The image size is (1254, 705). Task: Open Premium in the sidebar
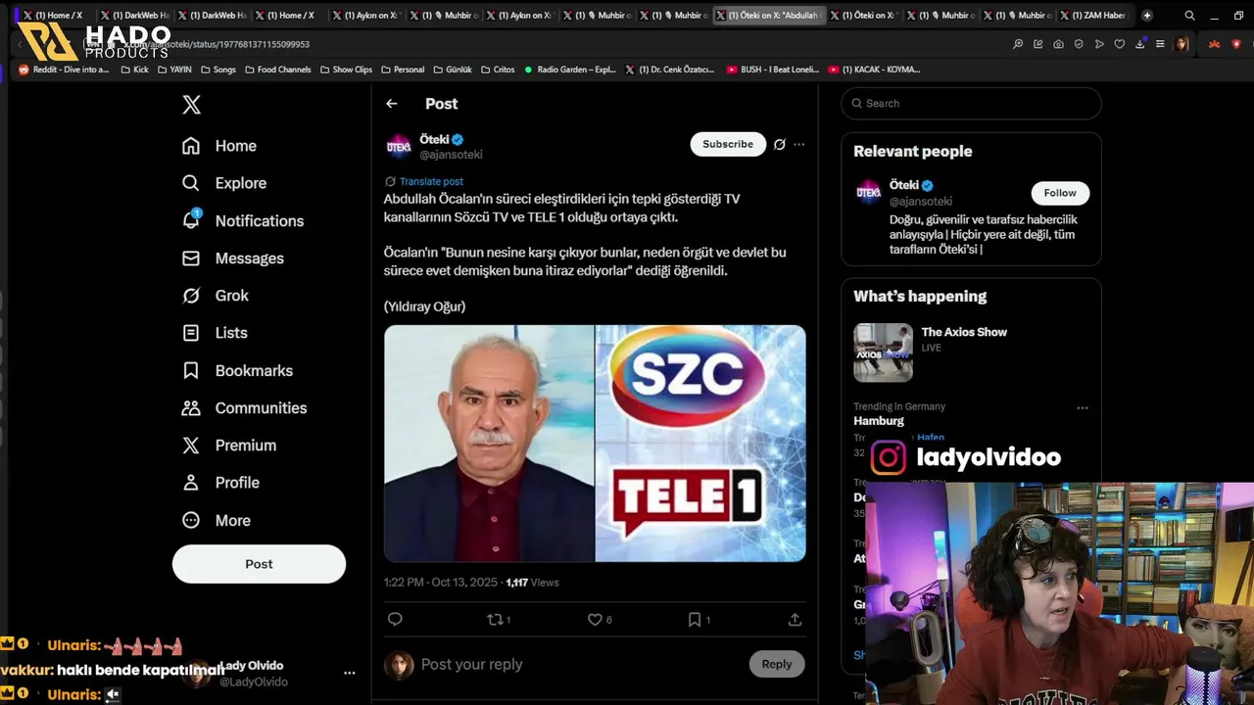point(229,446)
